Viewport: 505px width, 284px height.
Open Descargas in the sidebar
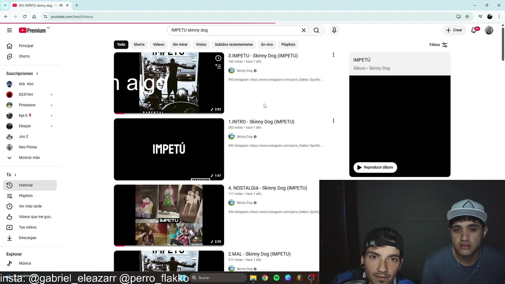pyautogui.click(x=30, y=238)
